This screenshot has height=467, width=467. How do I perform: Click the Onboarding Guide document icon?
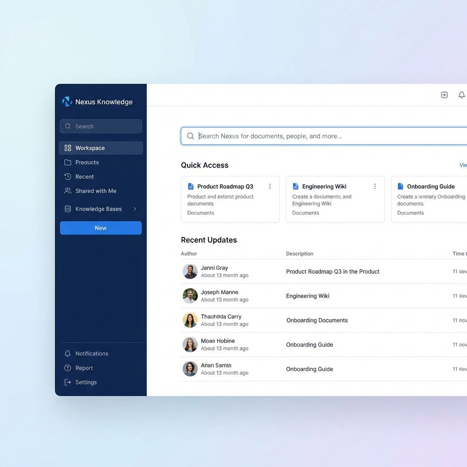tap(400, 187)
